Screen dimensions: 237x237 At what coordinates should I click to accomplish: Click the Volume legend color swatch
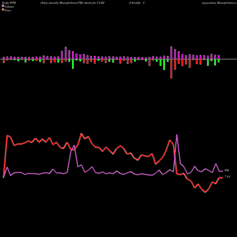coord(3,6)
